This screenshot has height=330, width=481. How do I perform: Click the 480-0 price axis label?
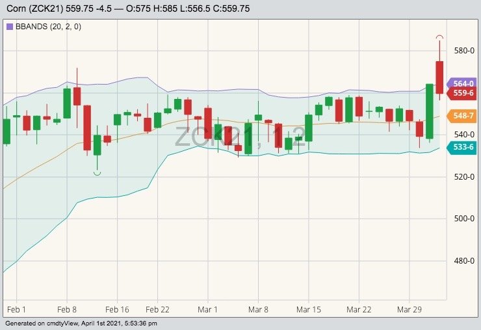[463, 260]
